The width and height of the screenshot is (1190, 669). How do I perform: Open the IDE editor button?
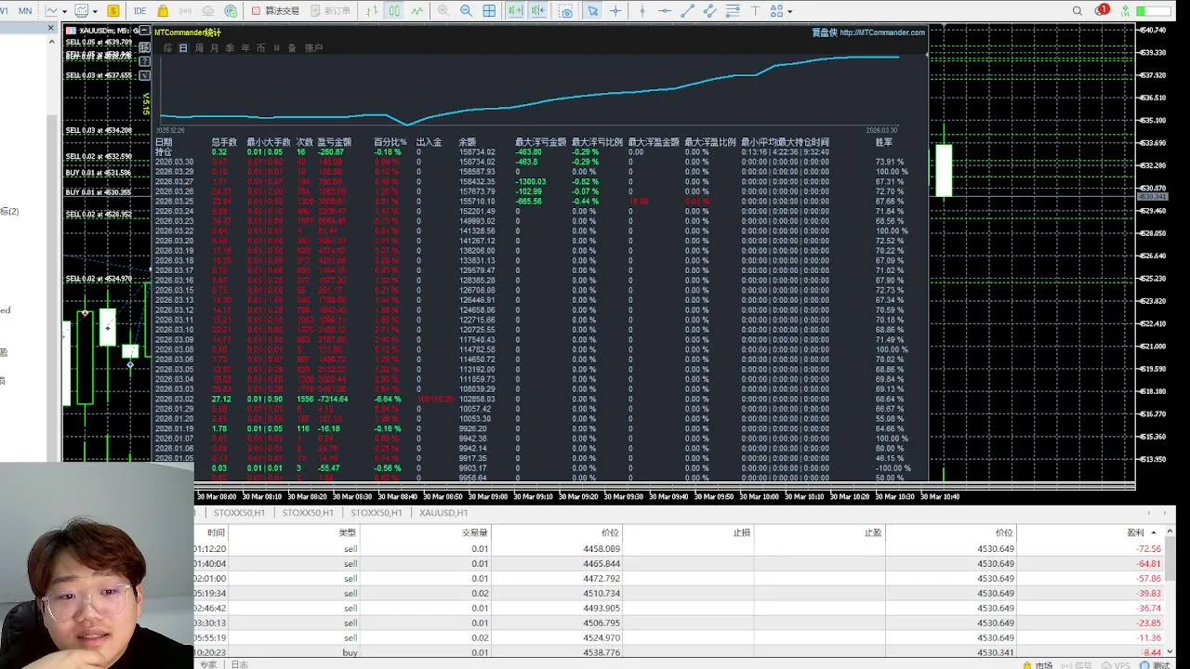click(x=139, y=11)
